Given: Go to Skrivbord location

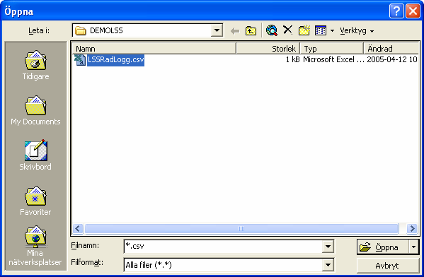Looking at the screenshot, I should [x=35, y=155].
